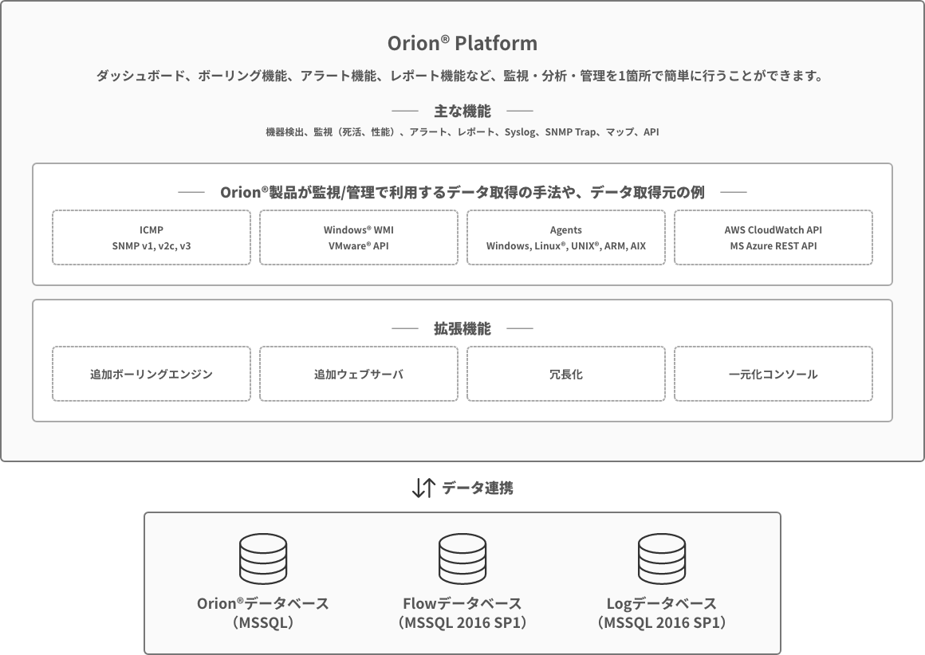Viewport: 925px width, 655px height.
Task: Click the Orion Platform title
Action: [462, 43]
